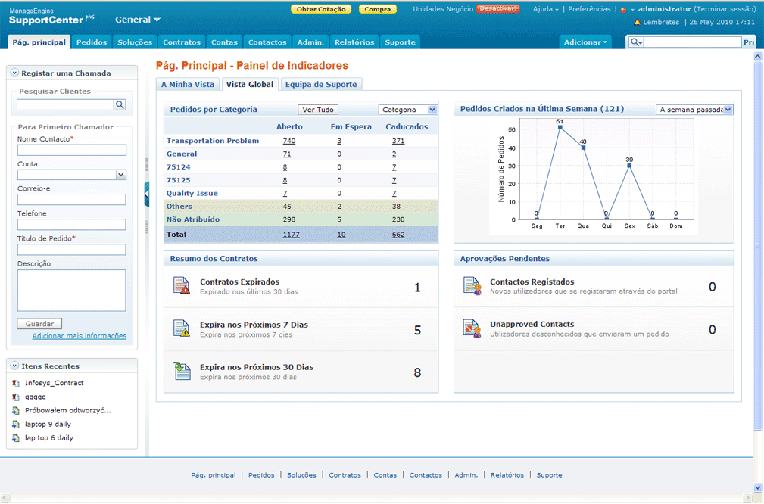Click the Título de Pedido field
764x504 pixels.
[x=72, y=250]
